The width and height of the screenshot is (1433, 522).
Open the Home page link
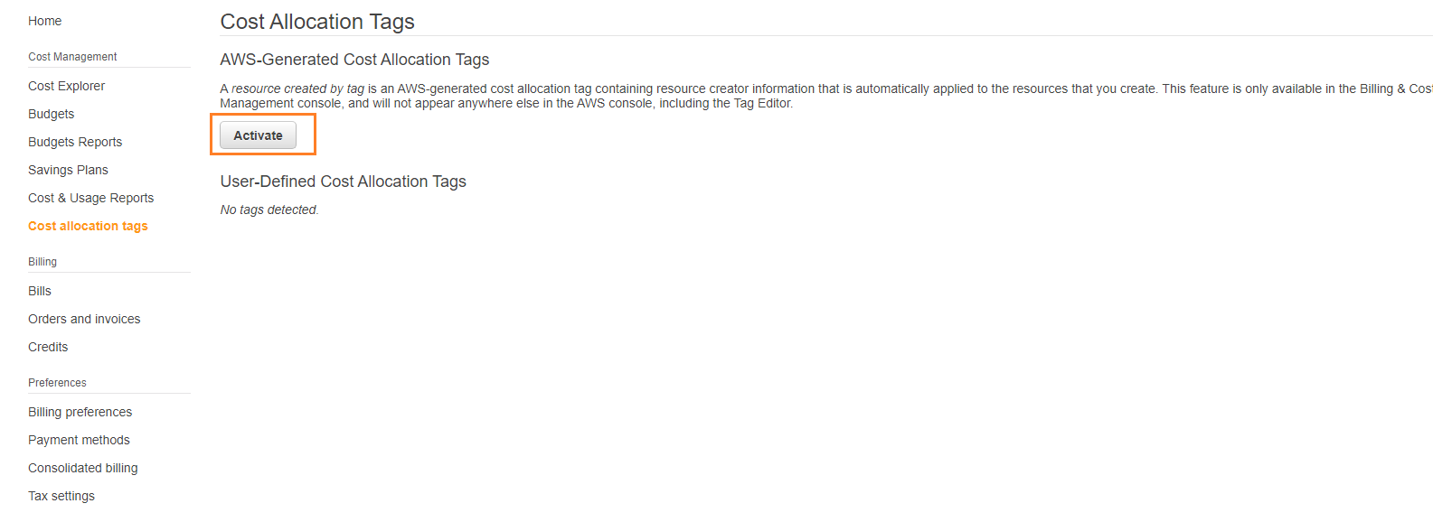tap(44, 21)
